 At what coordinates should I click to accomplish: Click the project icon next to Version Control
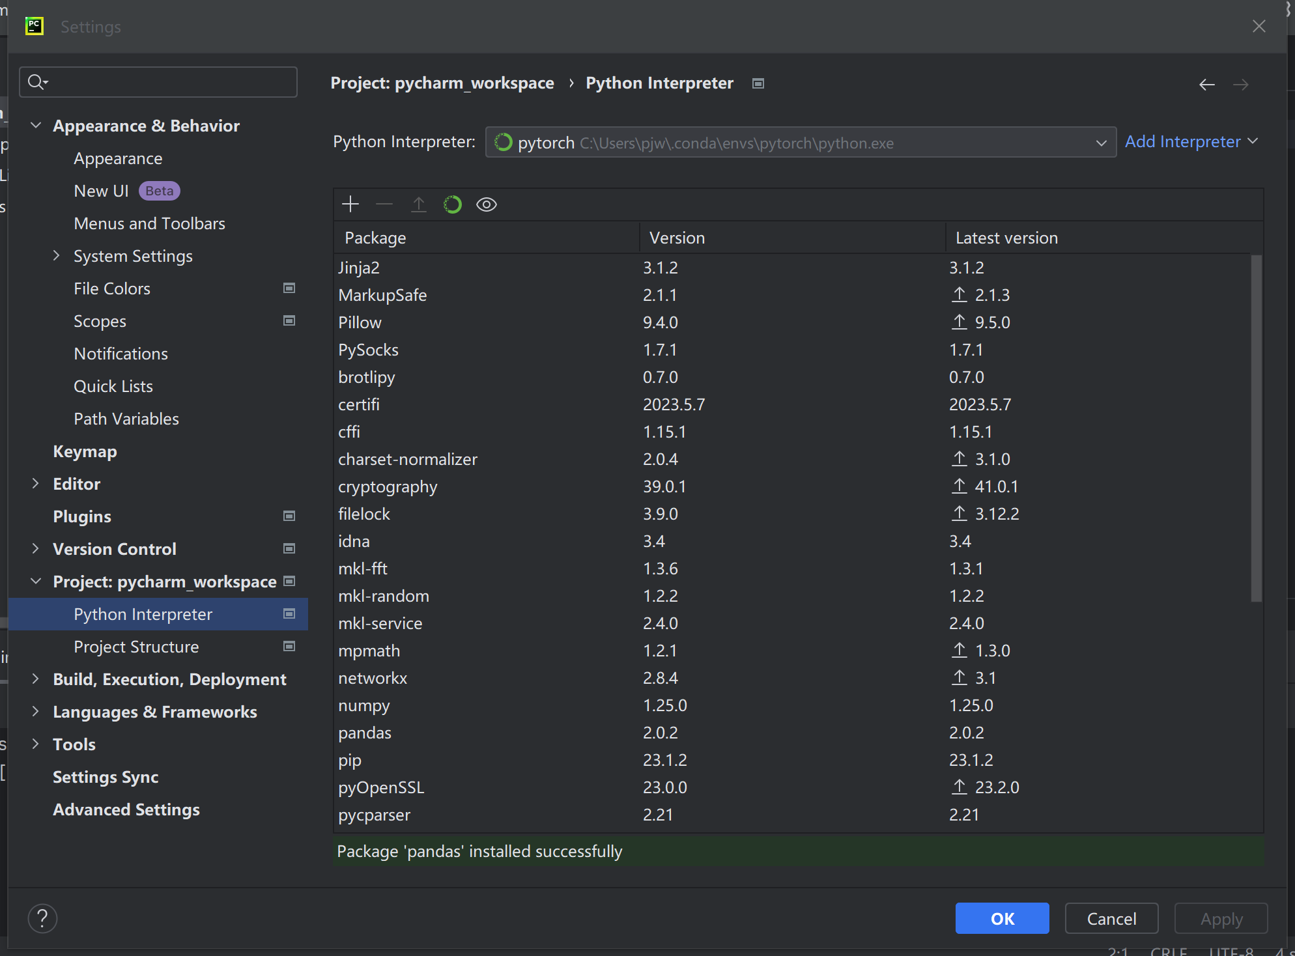click(289, 548)
